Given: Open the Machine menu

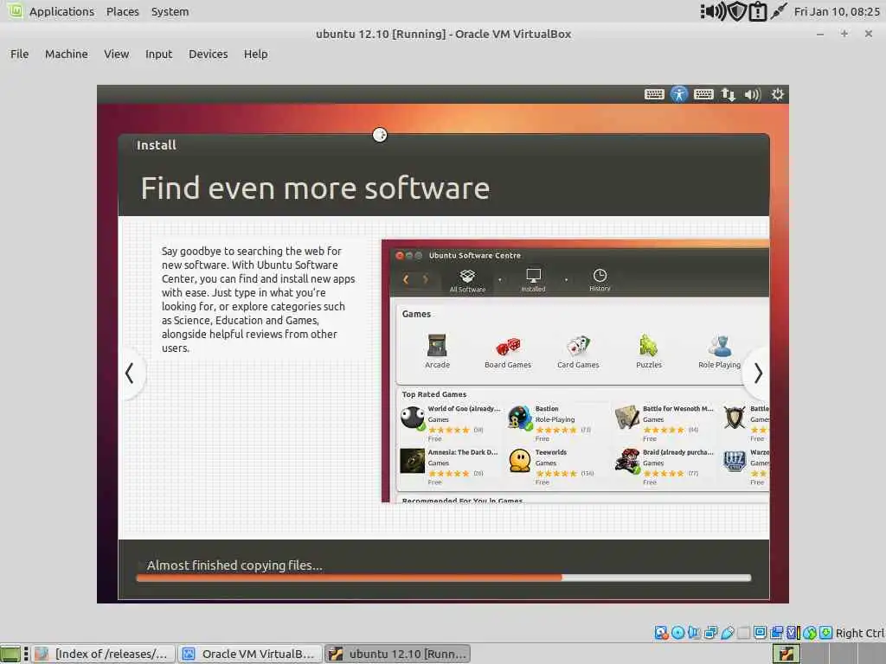Looking at the screenshot, I should click(x=66, y=54).
